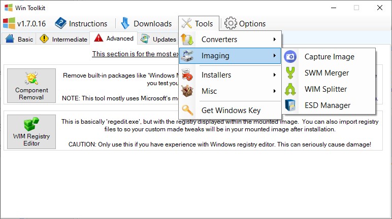Click the Capture Image camera icon

[x=290, y=57]
